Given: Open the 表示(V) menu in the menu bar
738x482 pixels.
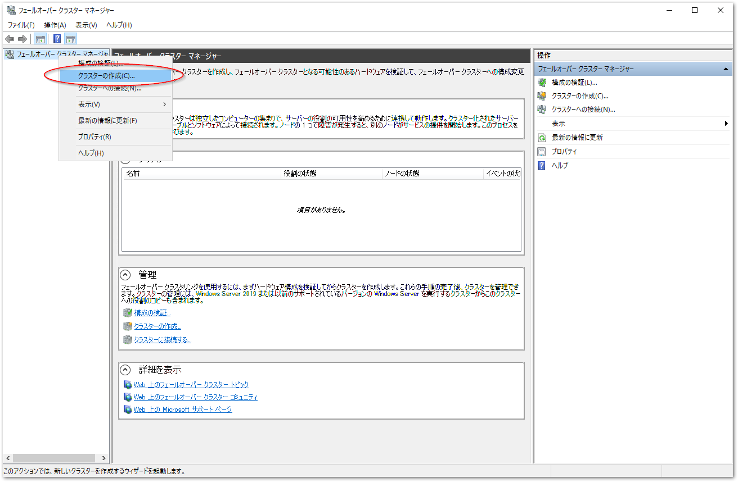Looking at the screenshot, I should coord(86,25).
